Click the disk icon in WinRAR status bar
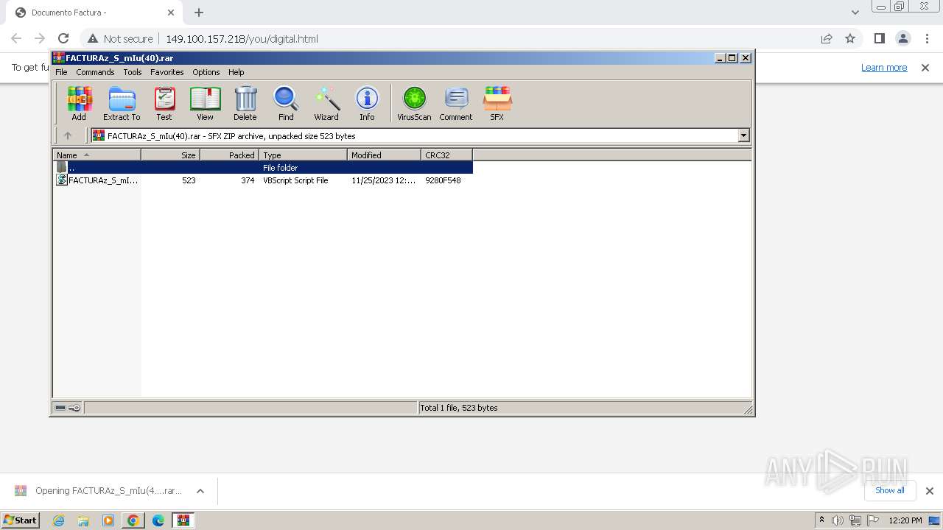This screenshot has height=530, width=943. (60, 408)
